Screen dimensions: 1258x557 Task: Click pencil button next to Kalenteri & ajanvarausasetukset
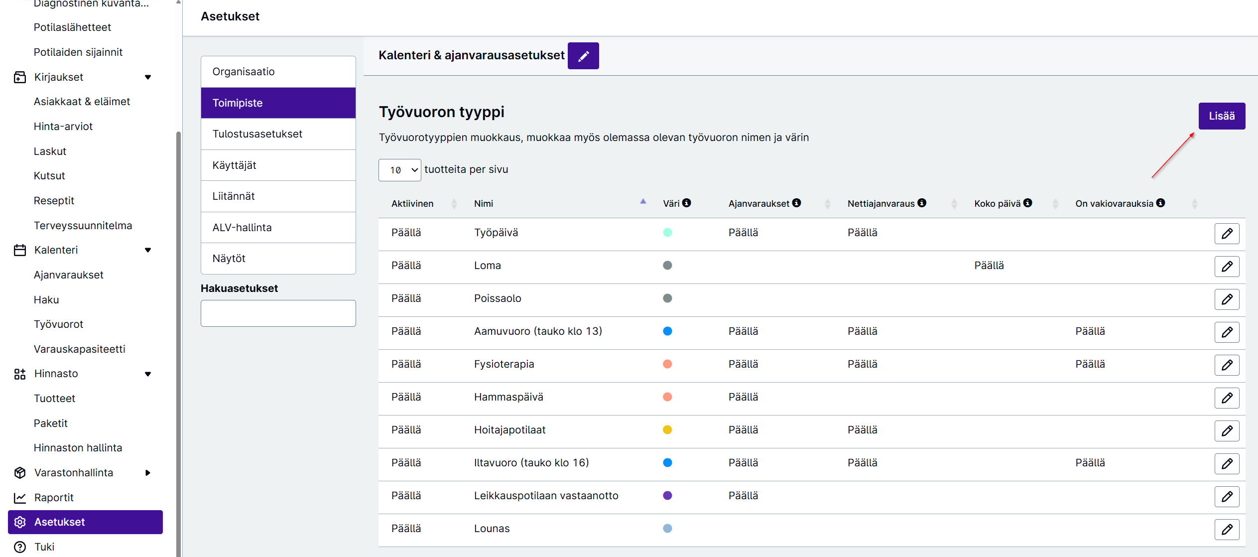point(583,56)
